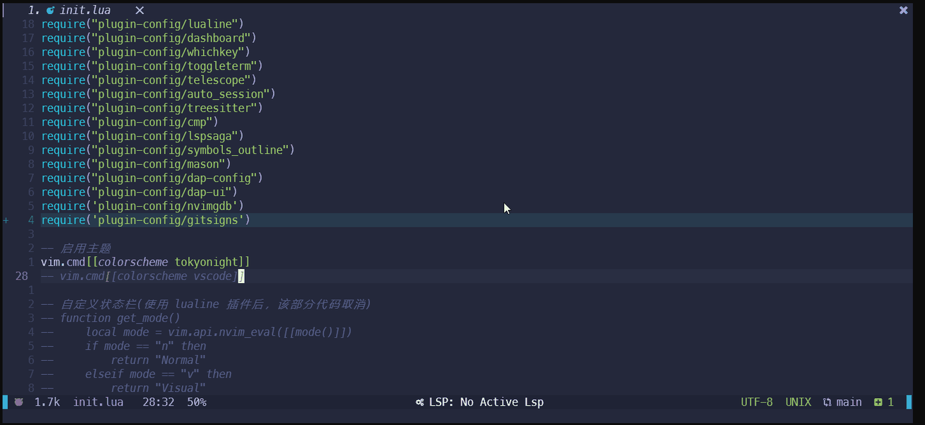Click the main branch name in statusline
The image size is (925, 425).
coord(849,402)
